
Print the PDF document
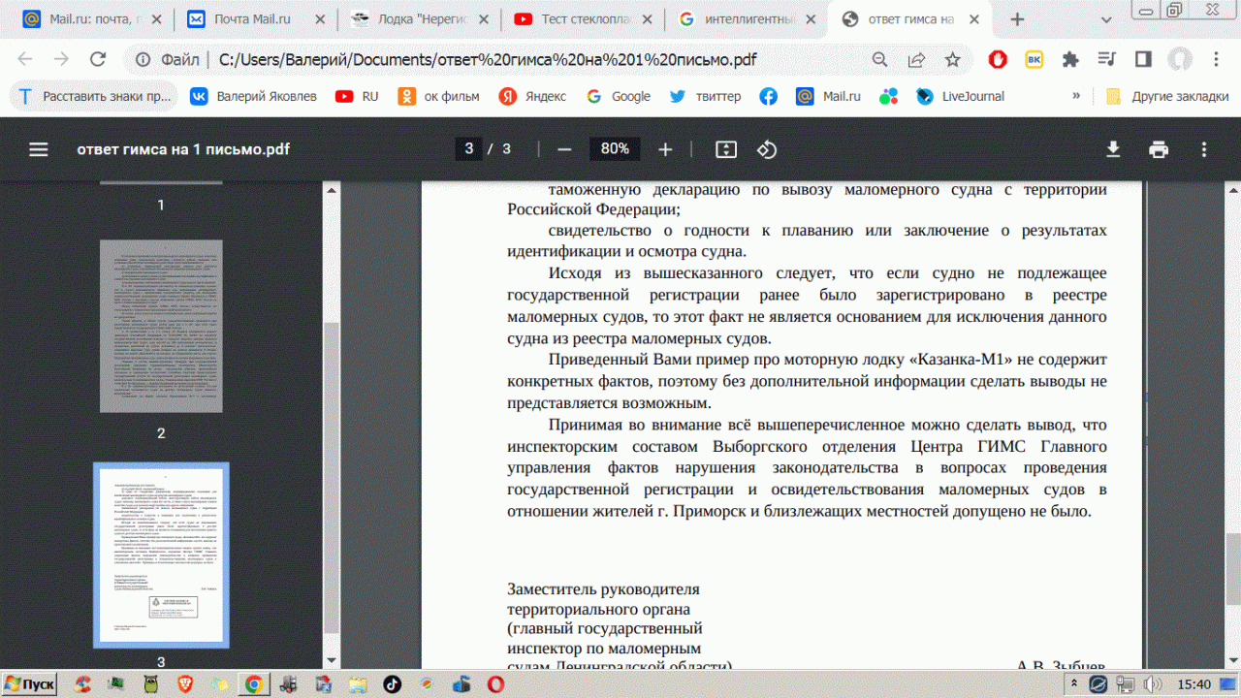coord(1159,149)
